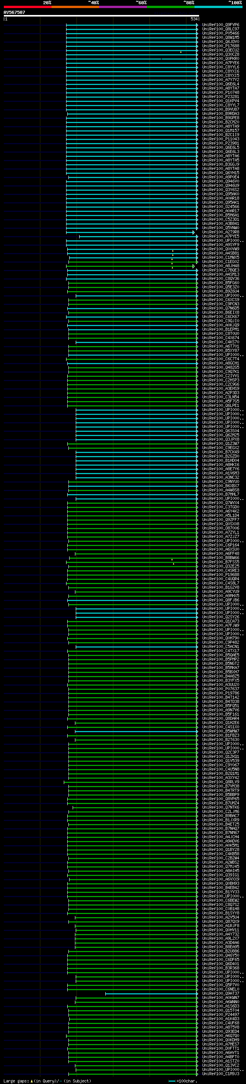Viewport: 246px width, 1084px height.
Task: Click the cyan ~100% identity color segment
Action: [218, 7]
